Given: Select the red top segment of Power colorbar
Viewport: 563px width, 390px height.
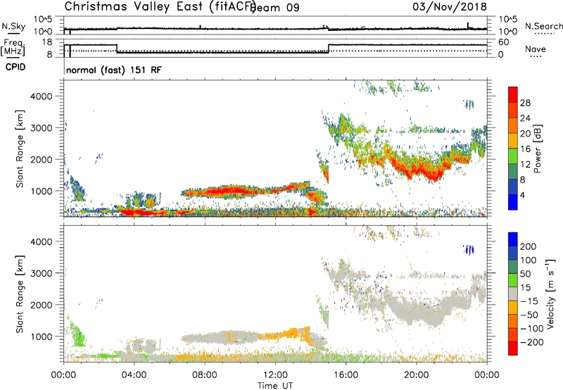Looking at the screenshot, I should (513, 94).
